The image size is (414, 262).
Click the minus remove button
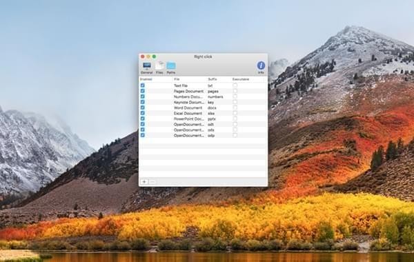(152, 181)
